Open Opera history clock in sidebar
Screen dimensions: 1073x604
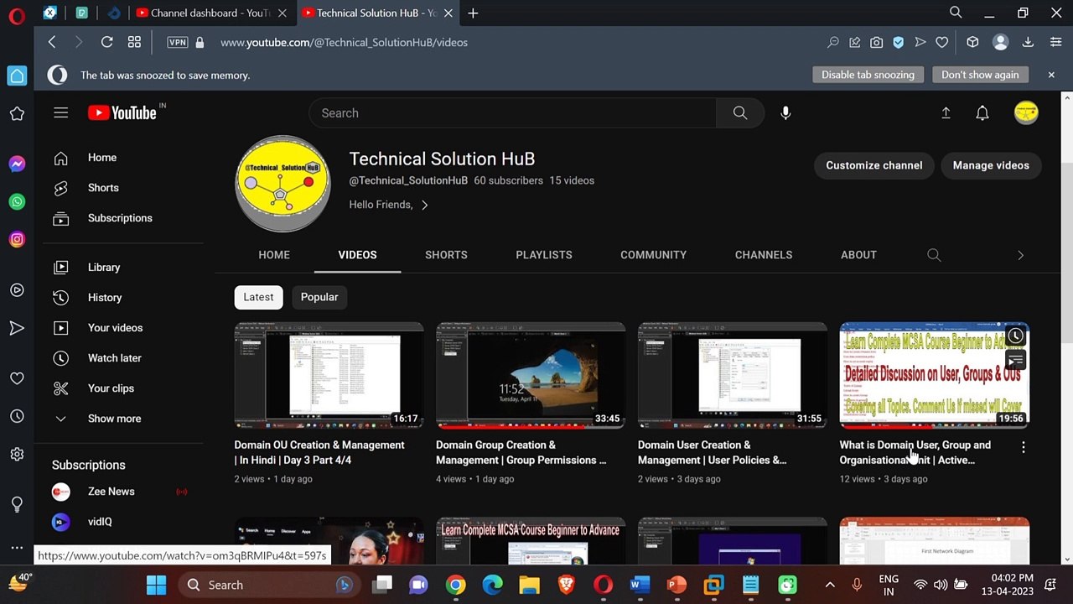pyautogui.click(x=17, y=416)
